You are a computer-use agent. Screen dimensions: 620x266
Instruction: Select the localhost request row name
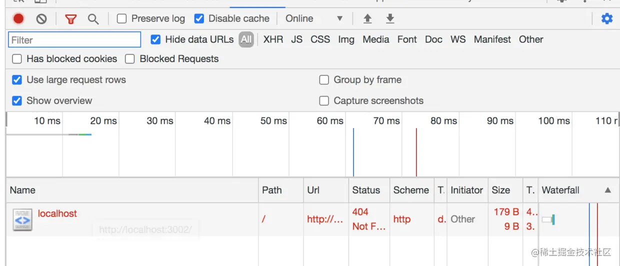(x=57, y=213)
